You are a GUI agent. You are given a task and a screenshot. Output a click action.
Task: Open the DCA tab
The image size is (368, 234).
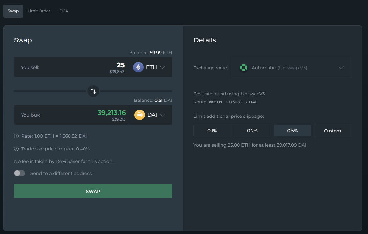tap(64, 11)
